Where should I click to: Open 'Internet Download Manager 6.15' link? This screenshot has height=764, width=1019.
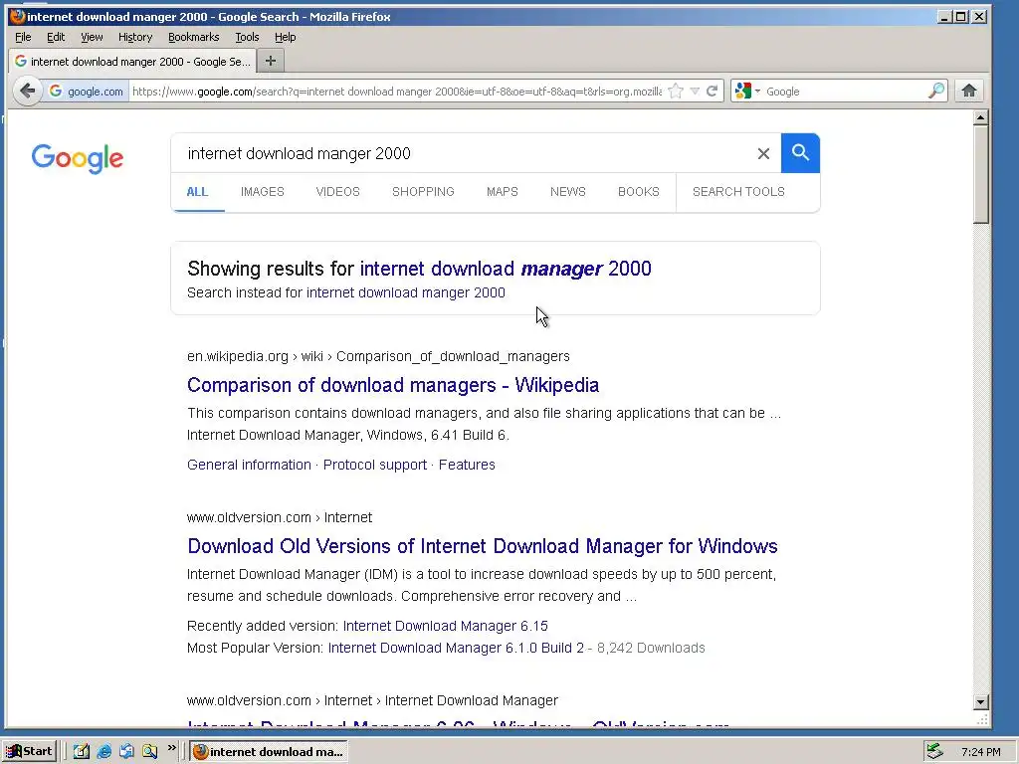pos(445,626)
